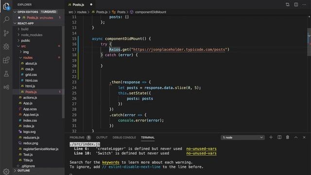Open Test.js in the file tree
Image resolution: width=311 pixels, height=175 pixels.
(x=28, y=155)
